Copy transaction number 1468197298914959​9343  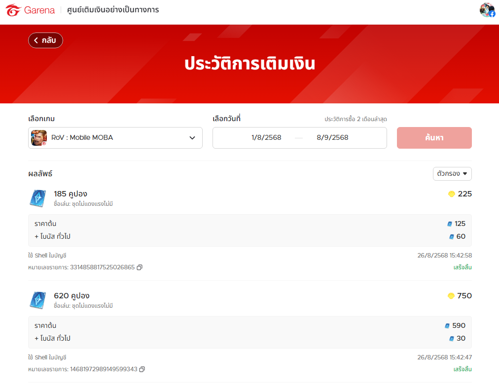[x=142, y=369]
